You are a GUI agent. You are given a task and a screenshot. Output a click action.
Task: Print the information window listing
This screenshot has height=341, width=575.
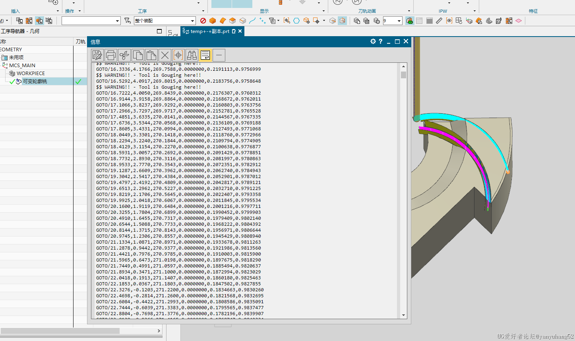tap(111, 55)
